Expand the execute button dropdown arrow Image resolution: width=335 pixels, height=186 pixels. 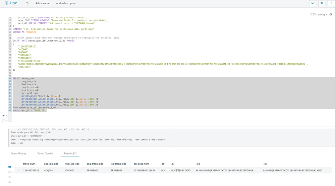pyautogui.click(x=6, y=116)
